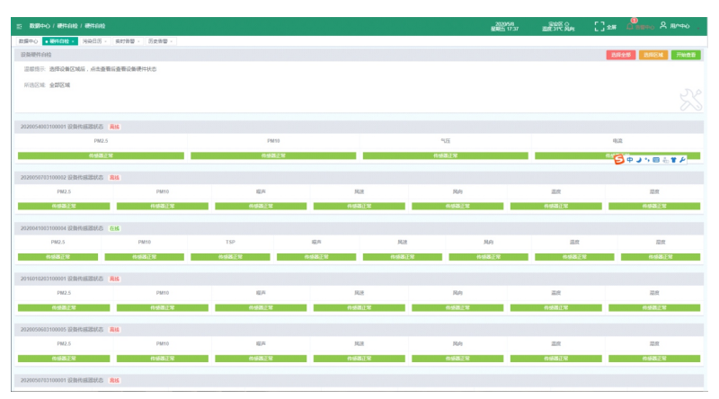Screen dimensions: 719x399
Task: Click the 数据中心 breadcrumb link
Action: (x=40, y=27)
